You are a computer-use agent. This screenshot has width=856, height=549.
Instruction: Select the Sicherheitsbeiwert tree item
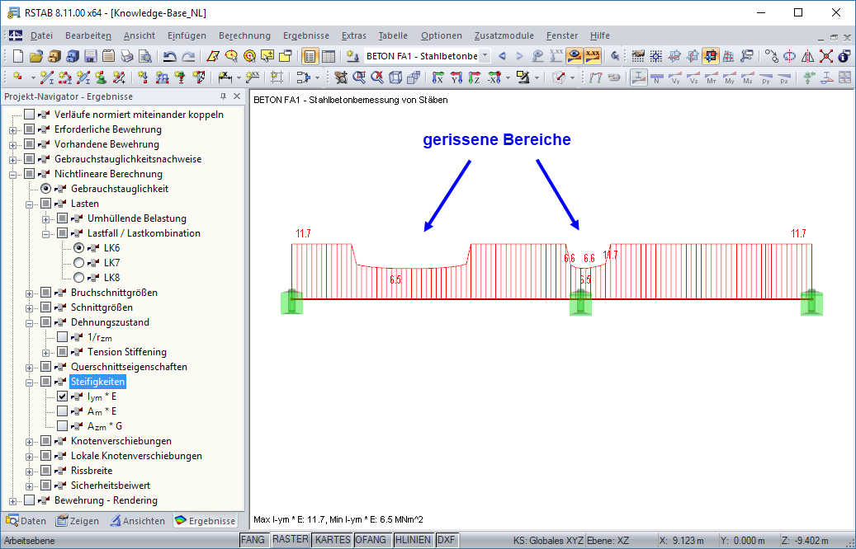(111, 486)
